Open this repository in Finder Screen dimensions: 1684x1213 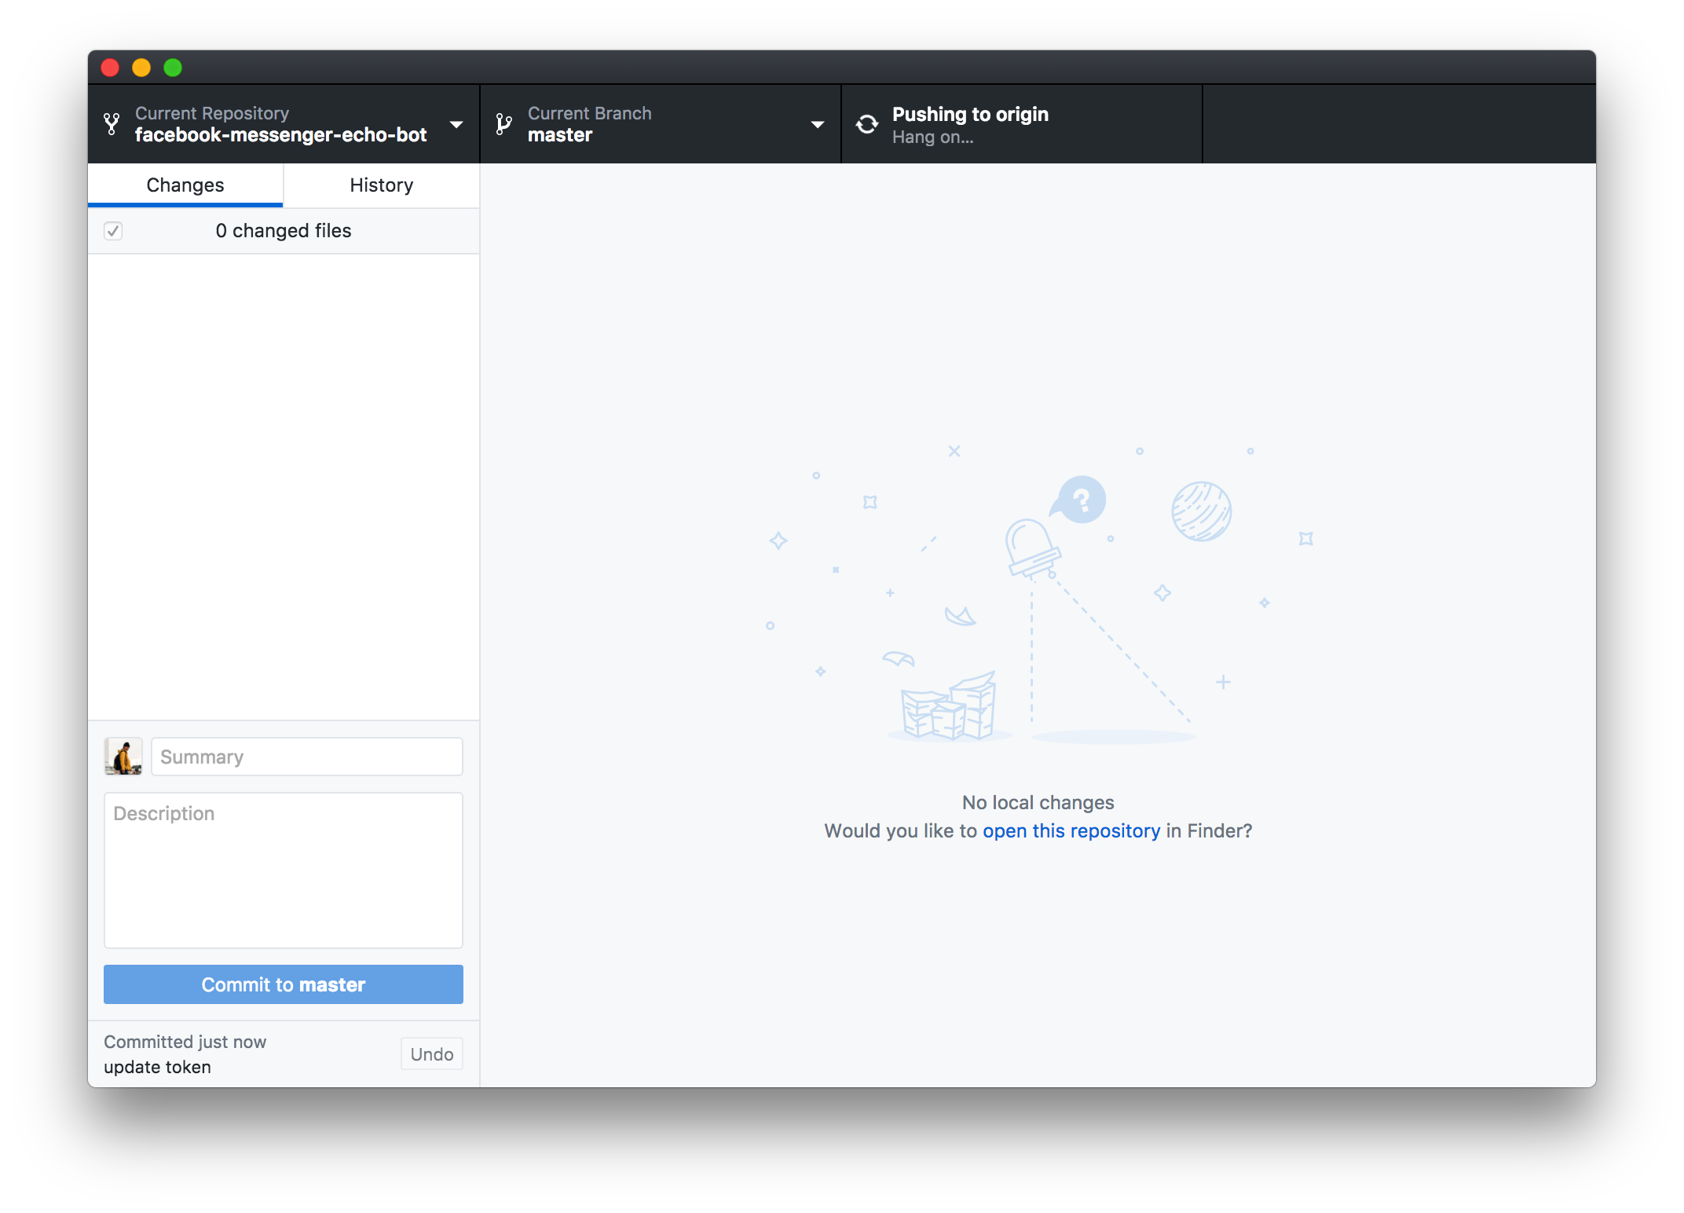[x=1071, y=830]
